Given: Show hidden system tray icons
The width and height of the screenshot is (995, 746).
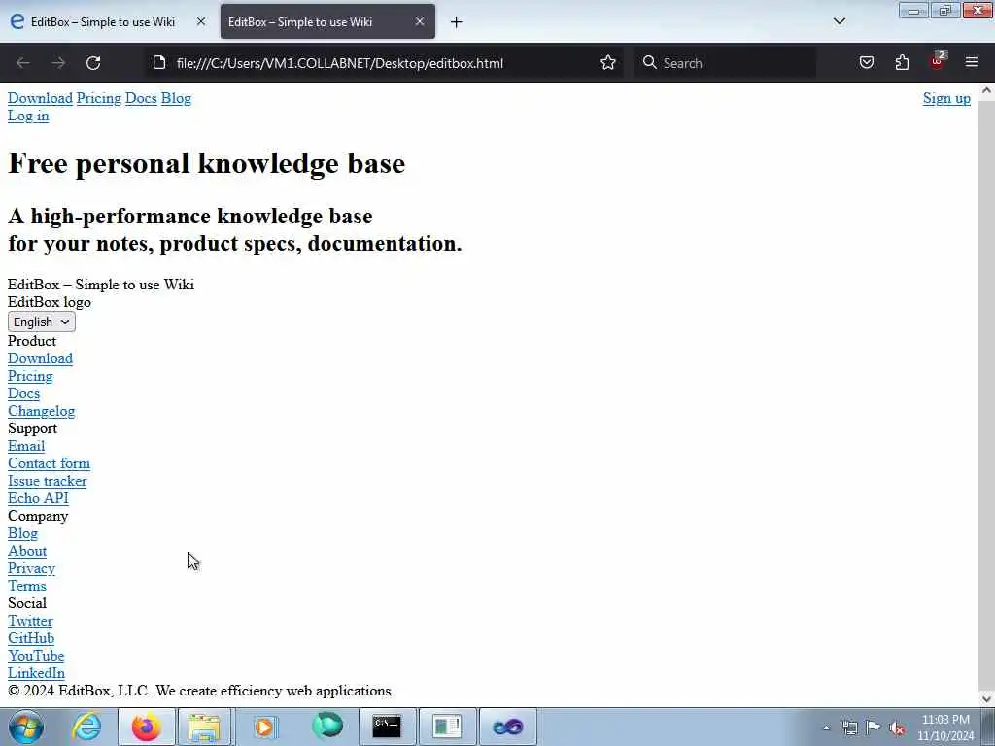Looking at the screenshot, I should point(826,729).
